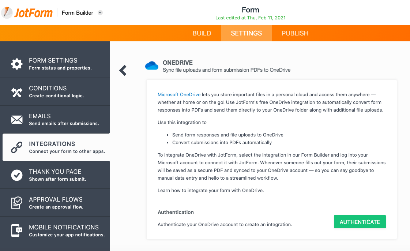Viewport: 410px width, 251px height.
Task: Click 'Shown after form submit.' subtitle
Action: point(57,179)
